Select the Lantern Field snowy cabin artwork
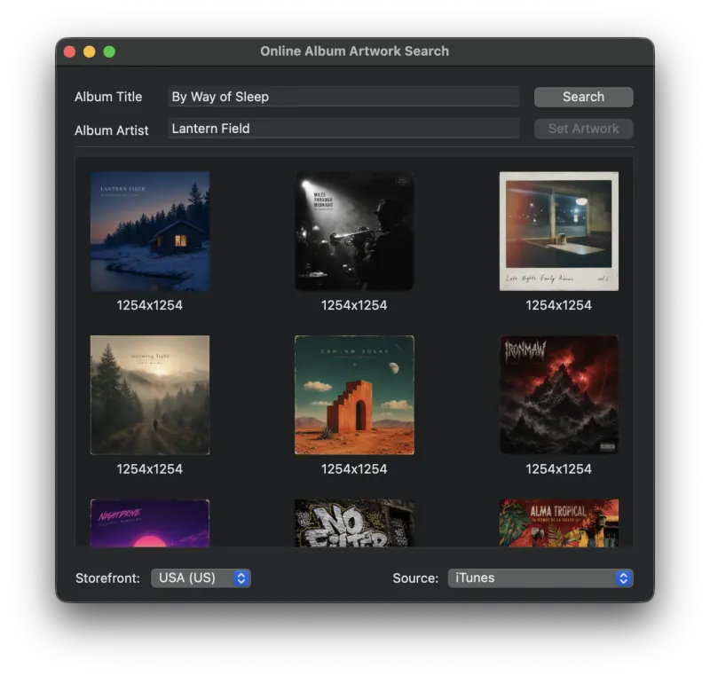 pyautogui.click(x=150, y=232)
